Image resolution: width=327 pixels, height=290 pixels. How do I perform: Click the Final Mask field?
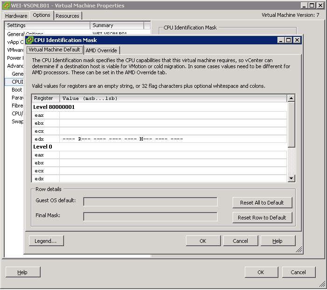(150, 217)
